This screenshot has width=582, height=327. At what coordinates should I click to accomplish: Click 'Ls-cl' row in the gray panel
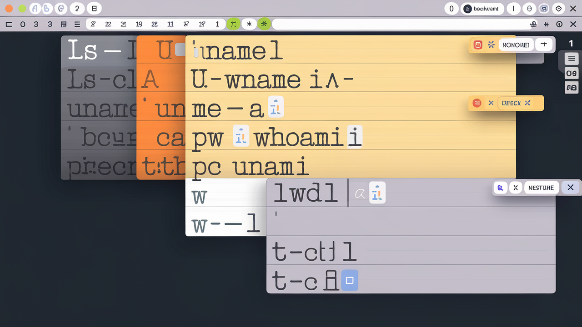coord(99,78)
